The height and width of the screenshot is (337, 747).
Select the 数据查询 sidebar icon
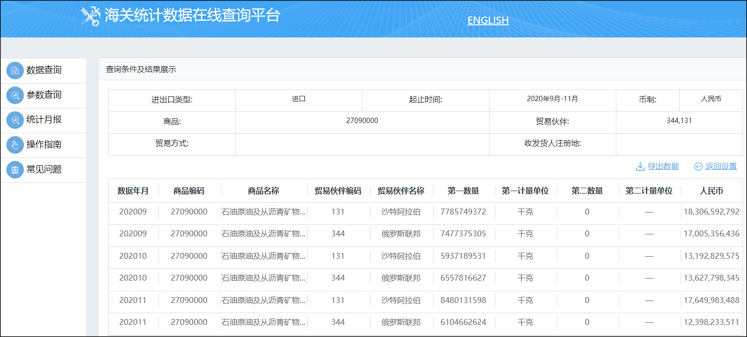pyautogui.click(x=14, y=71)
